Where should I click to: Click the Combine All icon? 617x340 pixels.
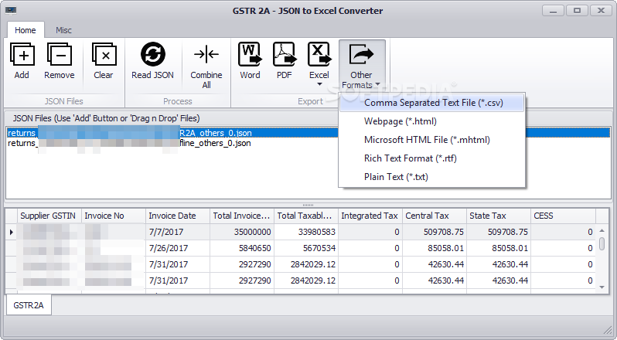[x=206, y=54]
